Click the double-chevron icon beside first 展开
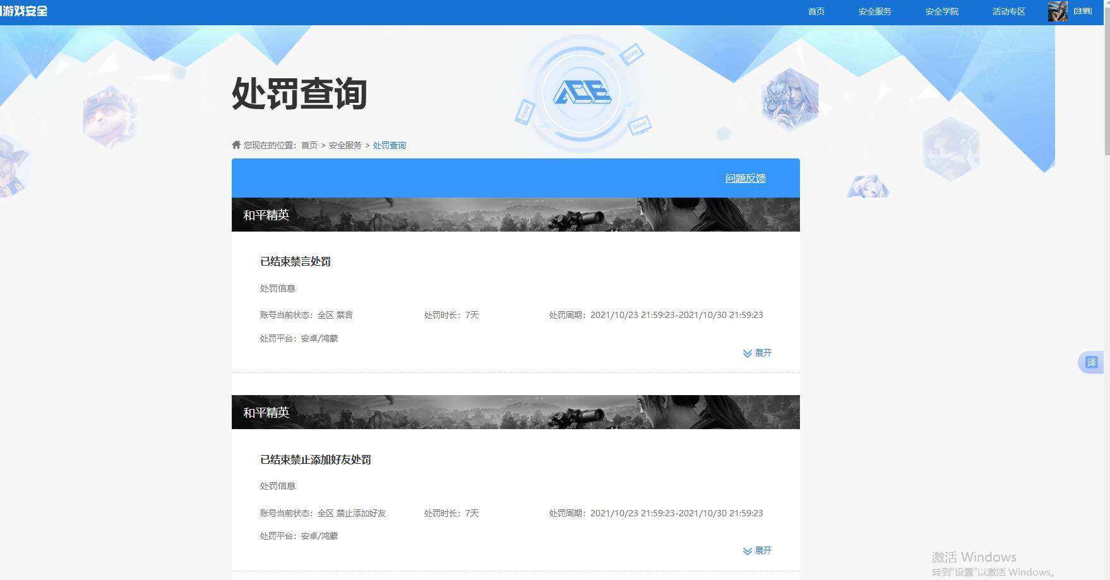 pos(746,353)
